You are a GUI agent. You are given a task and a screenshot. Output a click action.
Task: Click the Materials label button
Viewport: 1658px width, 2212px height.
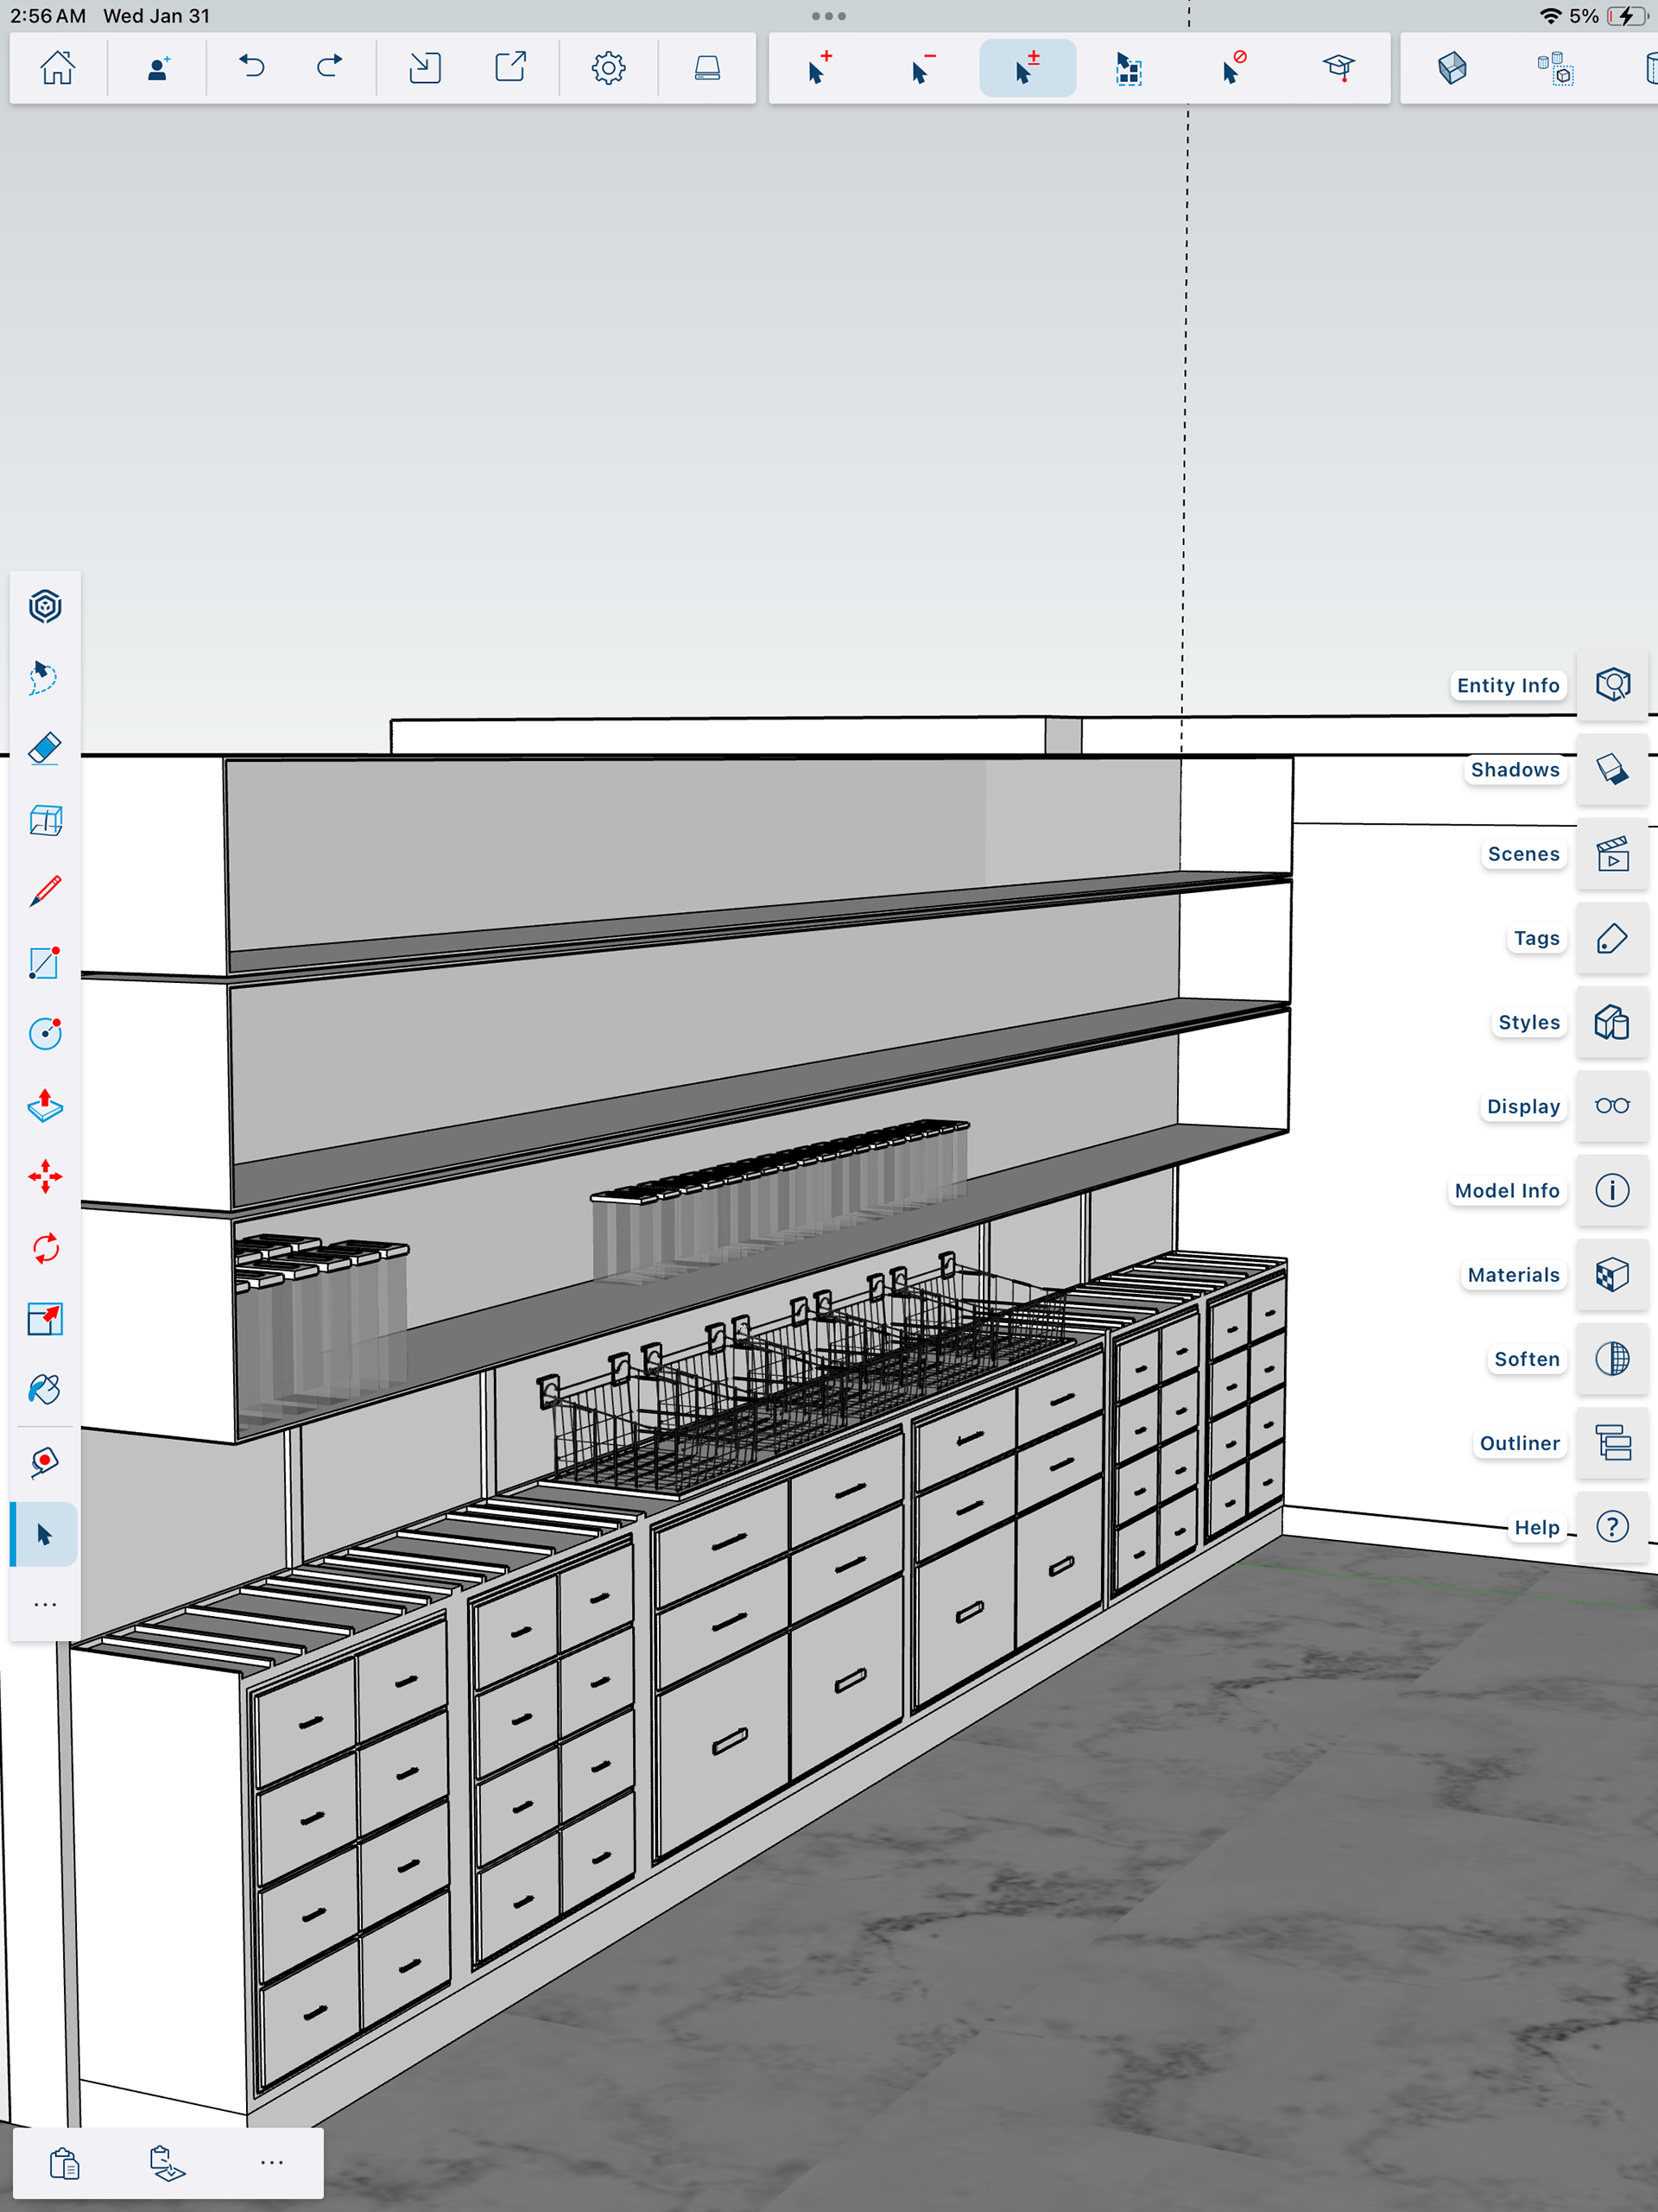[x=1512, y=1275]
